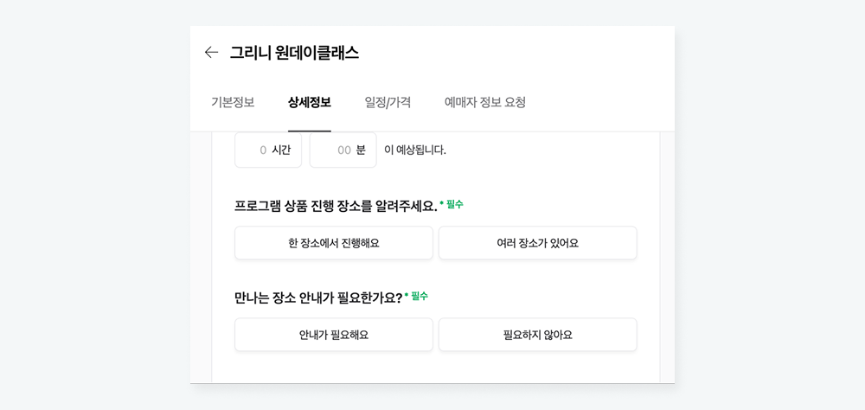Click the 그리니 원데이클래스 page title

point(295,53)
